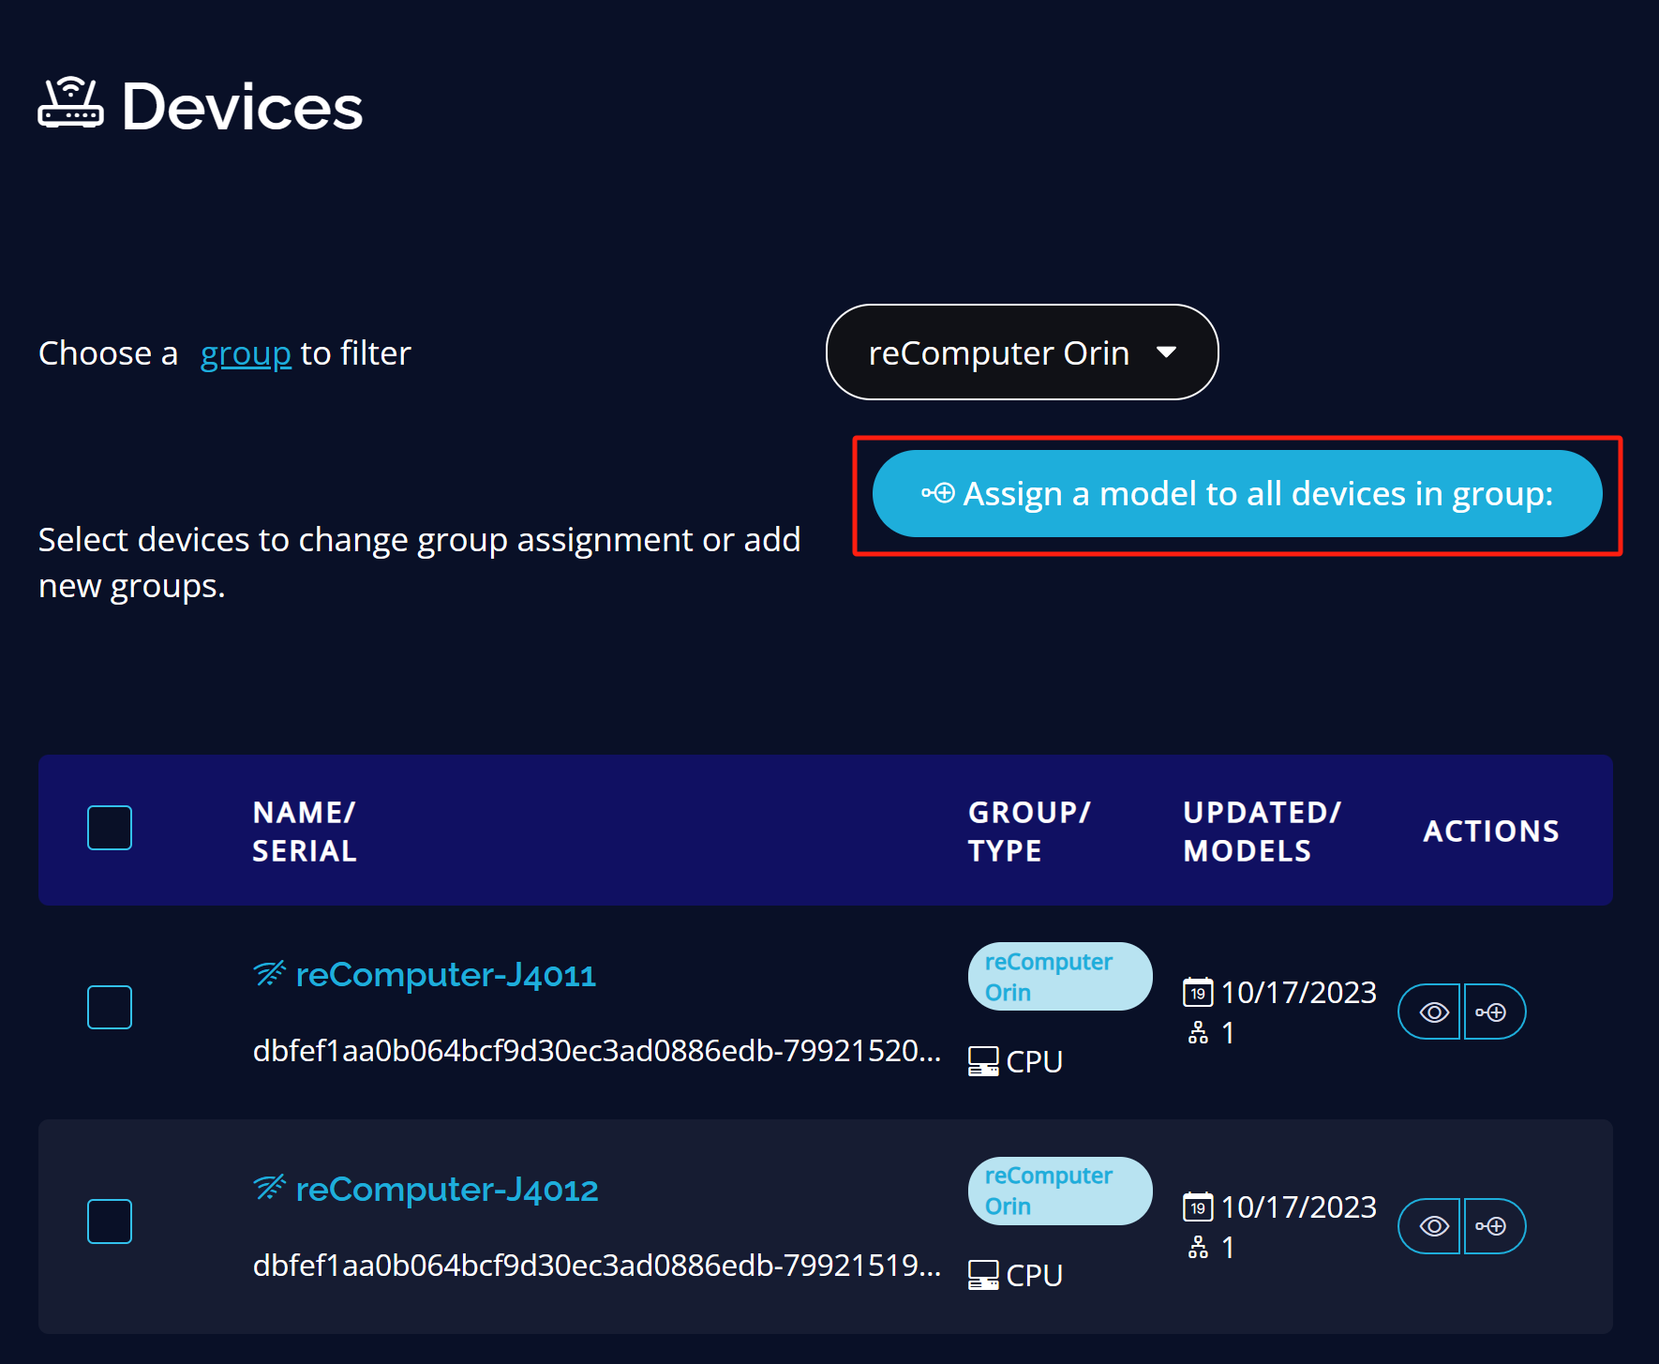Follow the 'group' hyperlink

tap(246, 353)
